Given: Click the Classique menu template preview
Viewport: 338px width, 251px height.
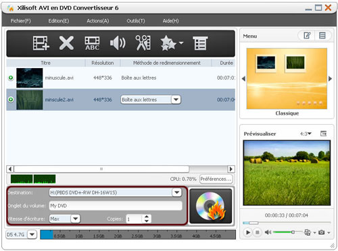Looking at the screenshot, I should click(287, 79).
